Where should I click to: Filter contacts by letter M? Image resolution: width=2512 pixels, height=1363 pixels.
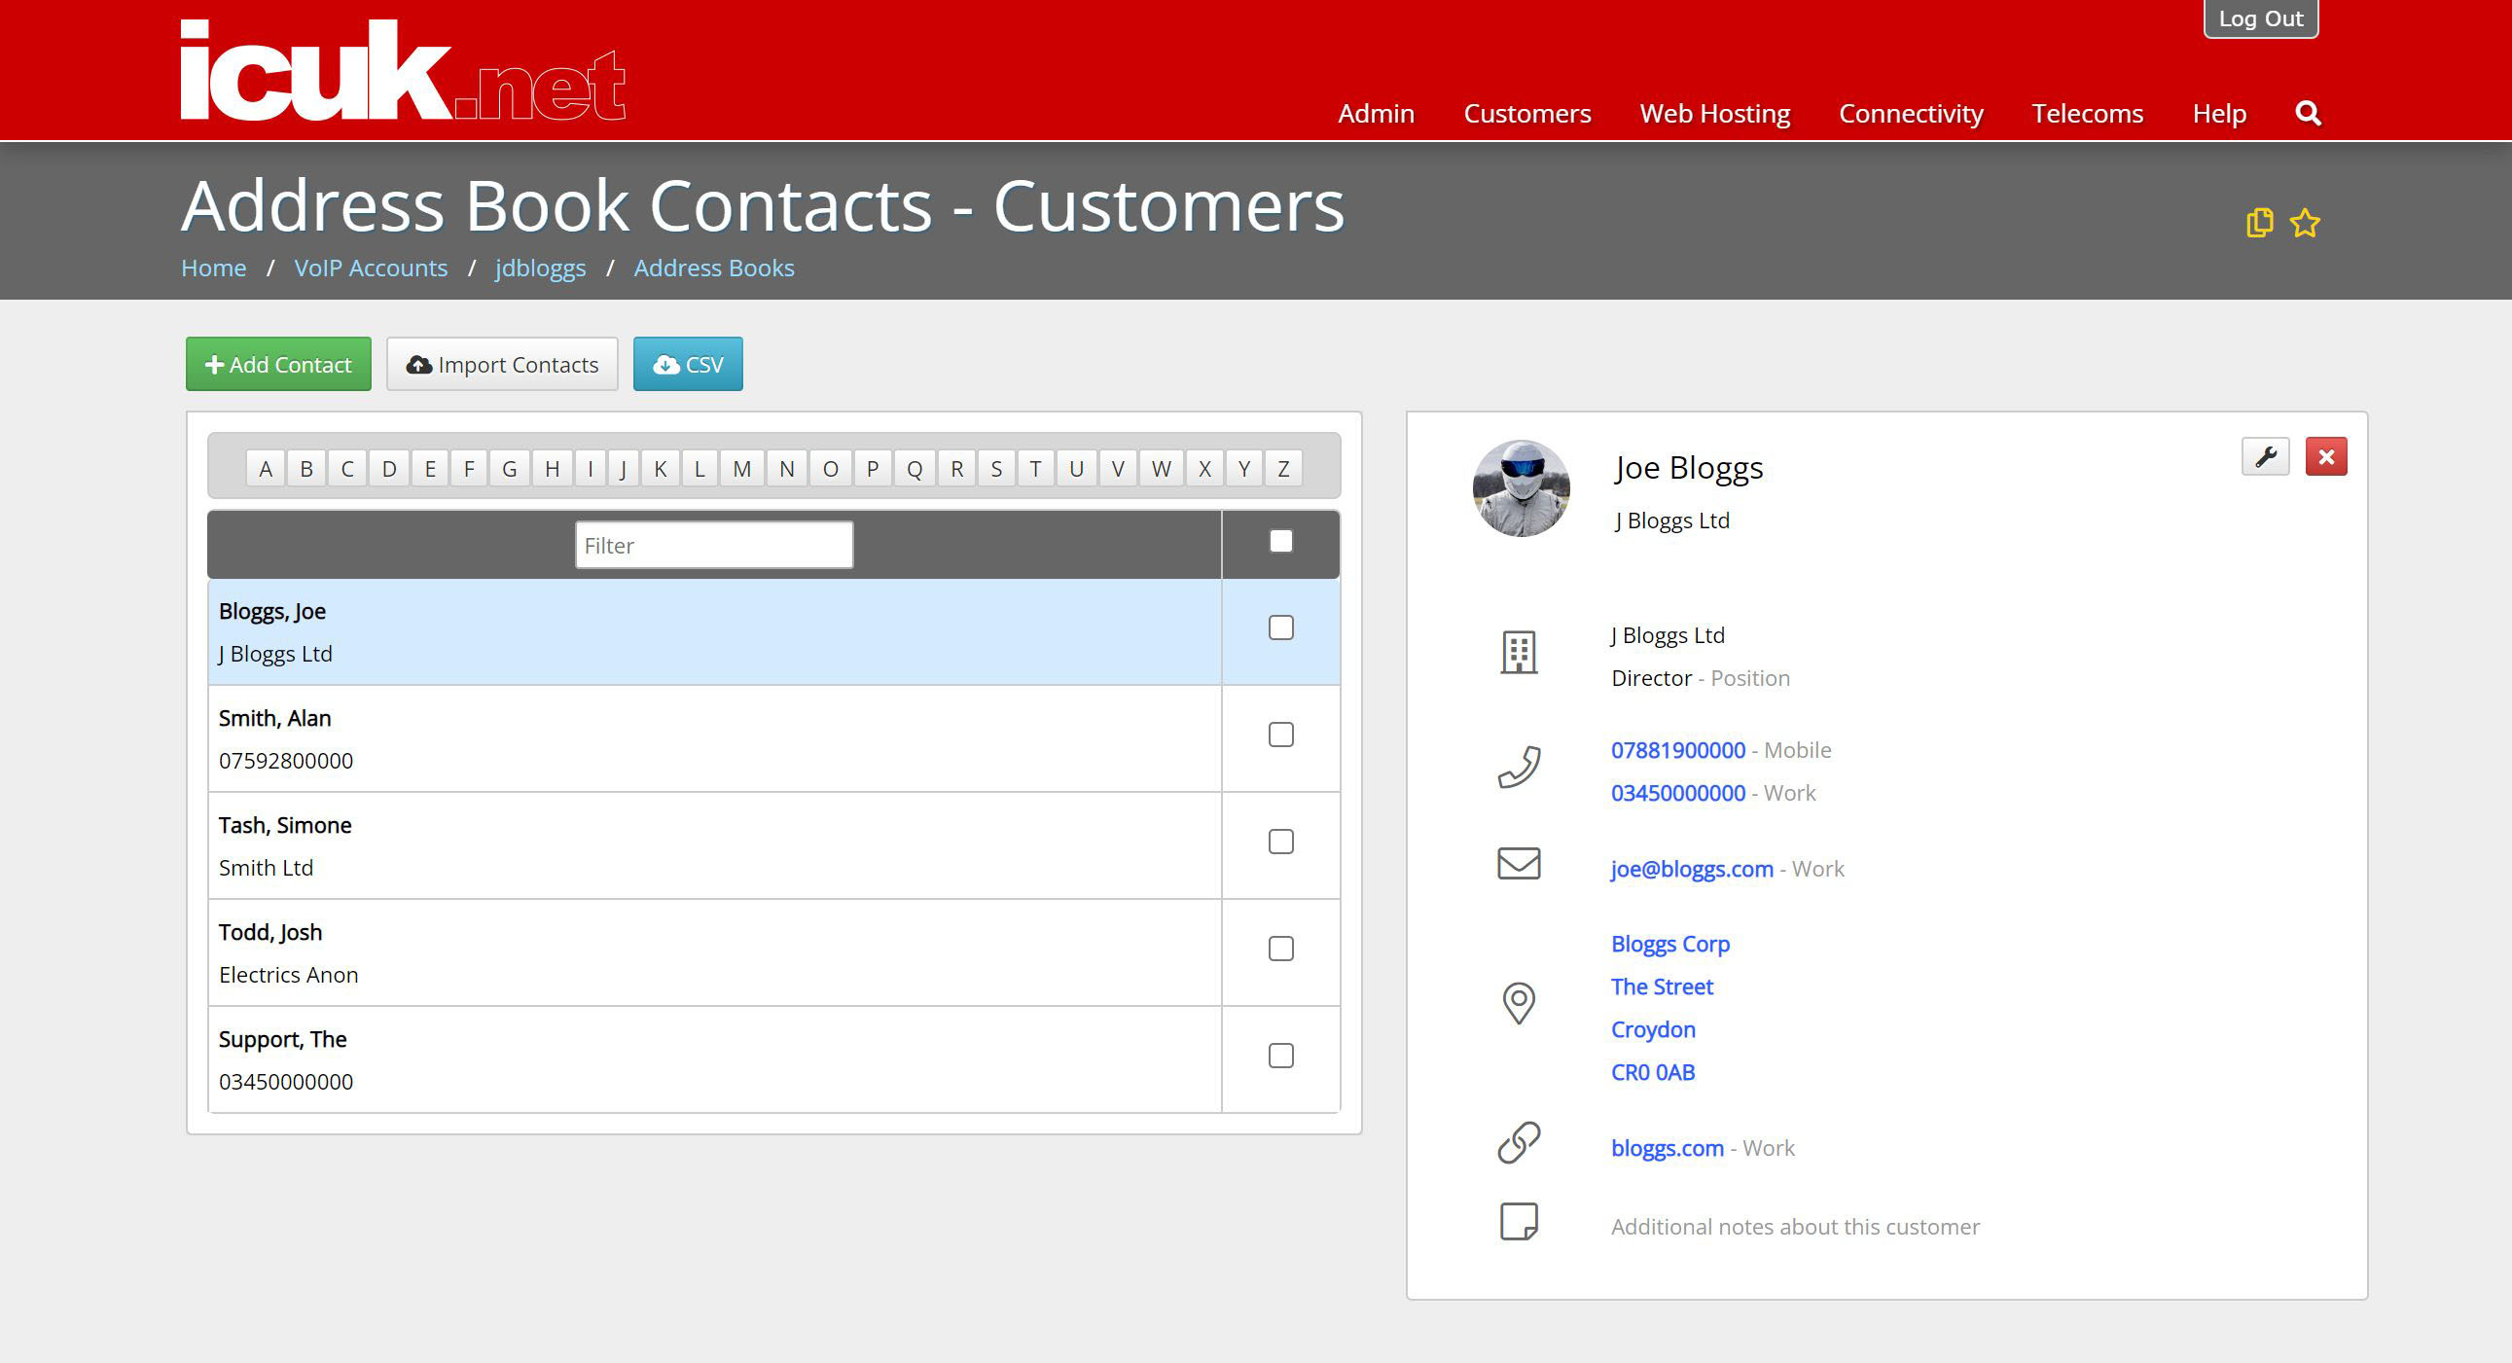[741, 469]
